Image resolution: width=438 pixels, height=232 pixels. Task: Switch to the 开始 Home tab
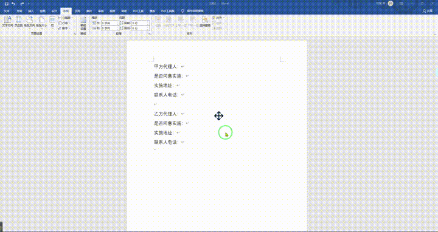tap(19, 11)
